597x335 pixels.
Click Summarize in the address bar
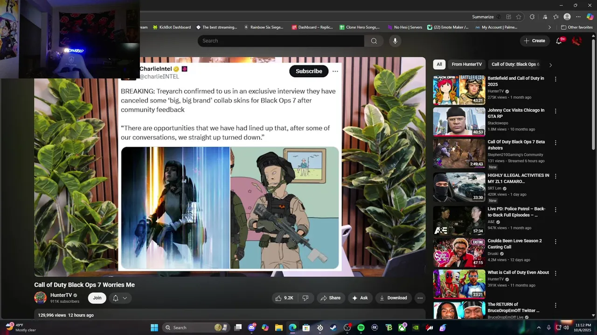tap(483, 17)
